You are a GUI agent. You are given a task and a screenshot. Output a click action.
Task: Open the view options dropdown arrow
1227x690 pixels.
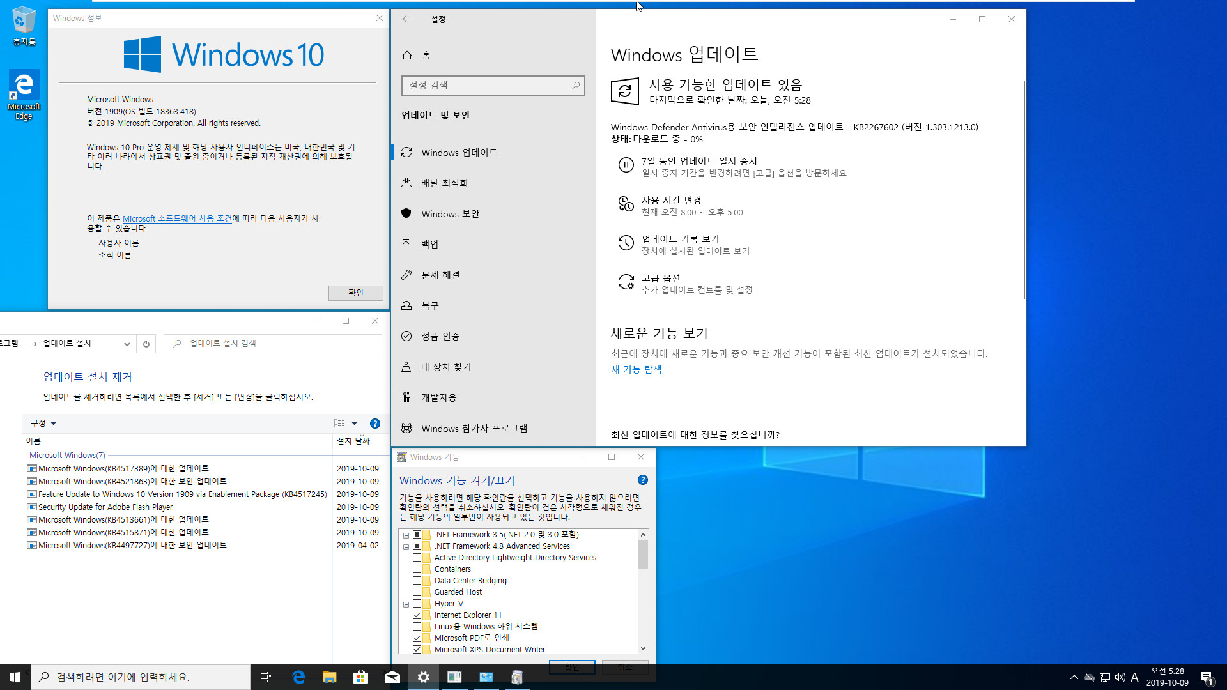click(x=354, y=424)
